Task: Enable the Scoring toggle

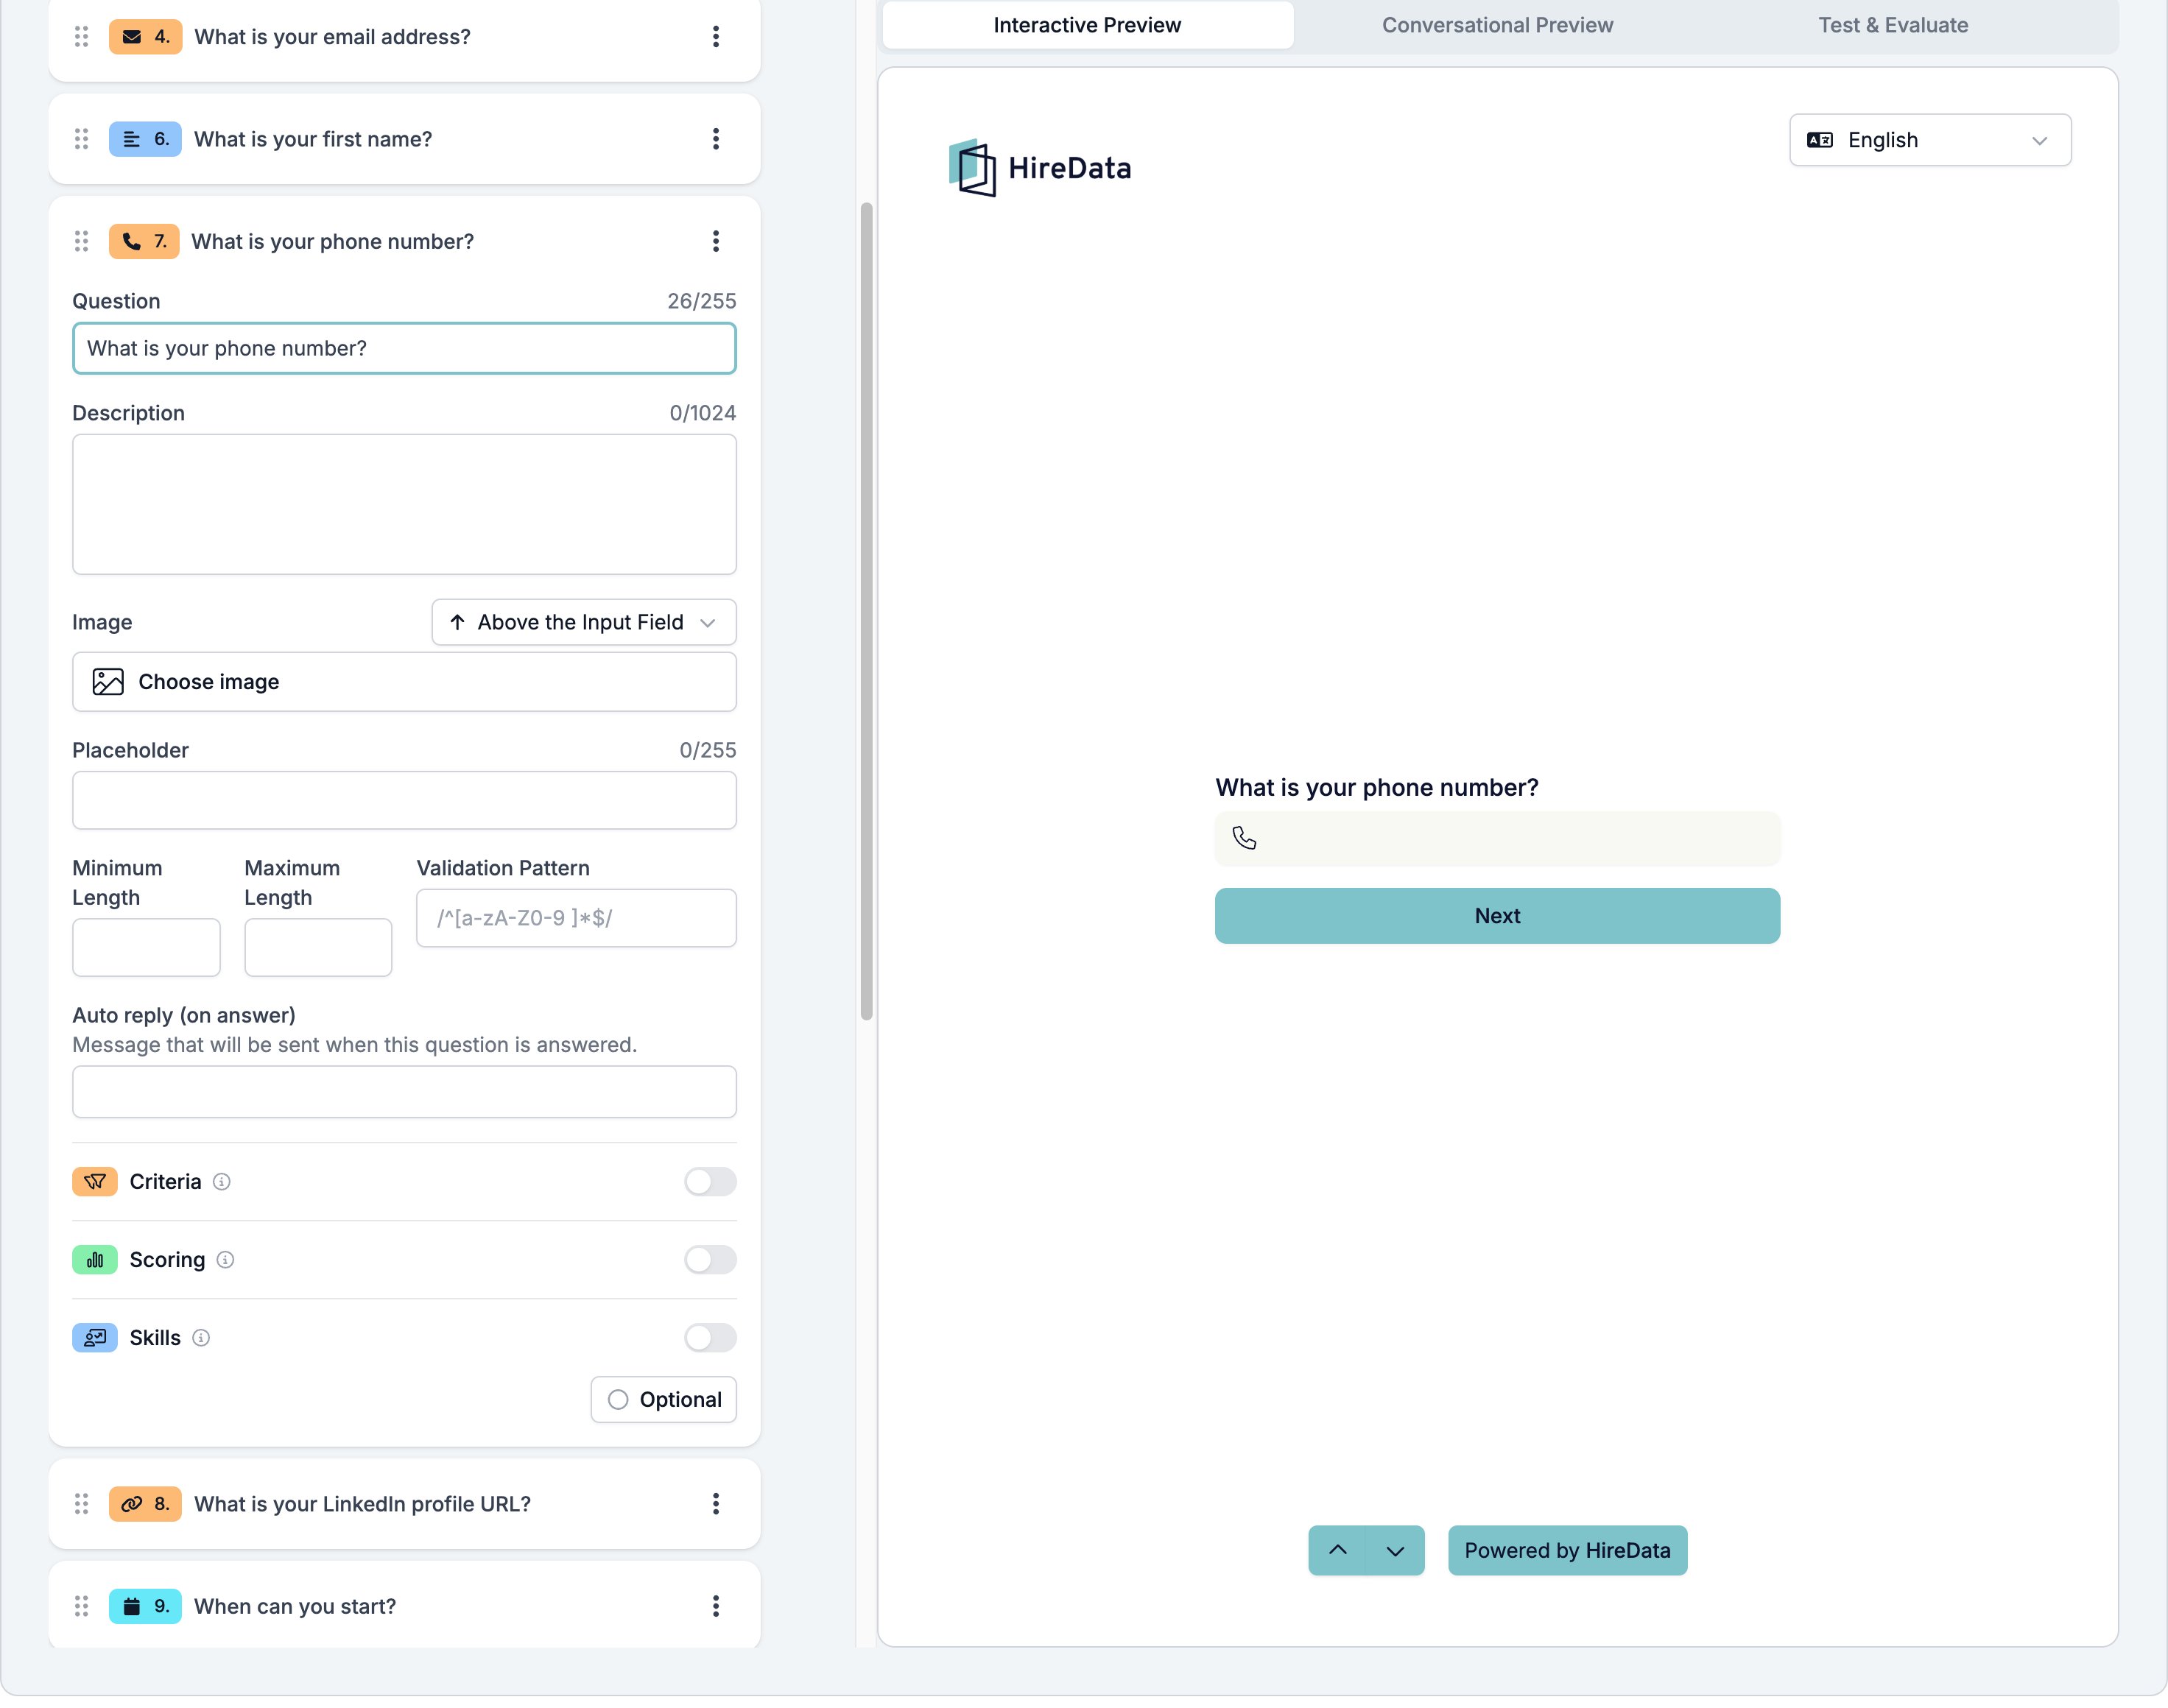Action: [711, 1260]
